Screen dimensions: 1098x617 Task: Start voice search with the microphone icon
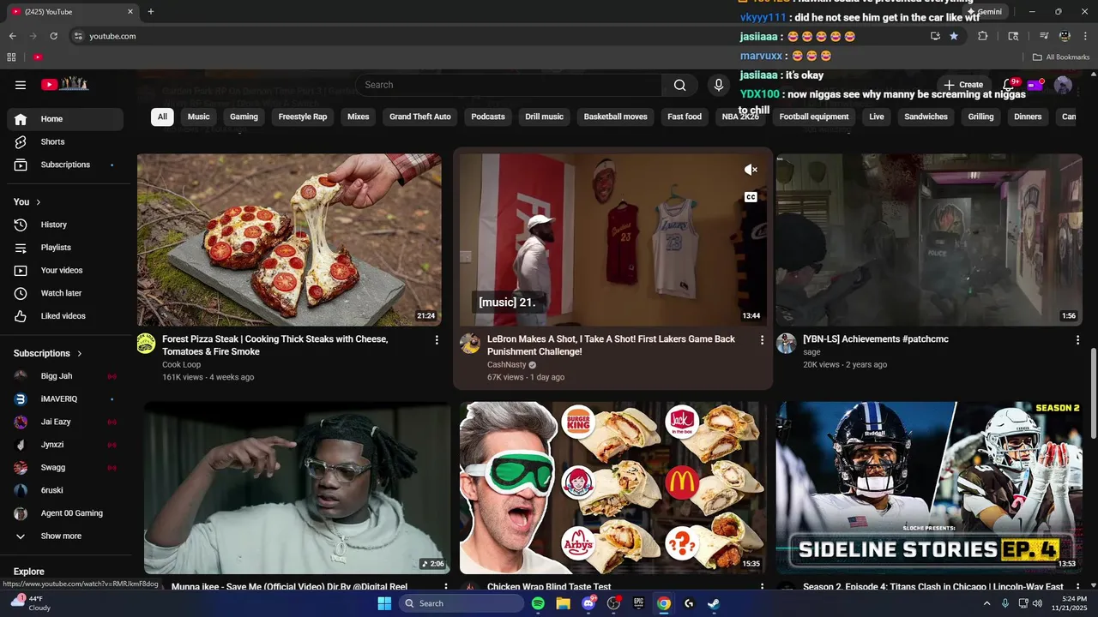click(x=719, y=85)
